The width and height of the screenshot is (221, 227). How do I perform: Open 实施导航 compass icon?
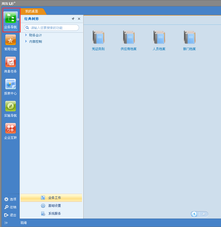click(x=10, y=106)
